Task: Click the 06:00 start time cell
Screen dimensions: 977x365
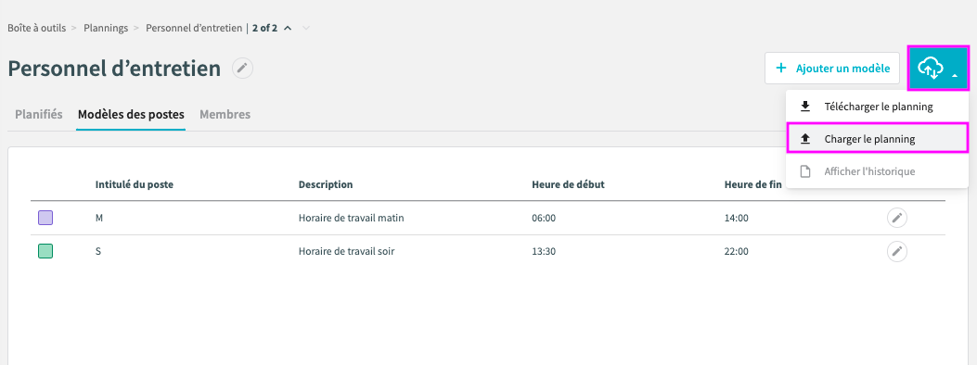Action: coord(544,219)
